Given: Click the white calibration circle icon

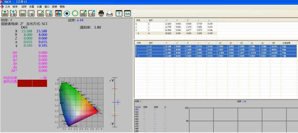Looking at the screenshot, I should (x=75, y=13).
